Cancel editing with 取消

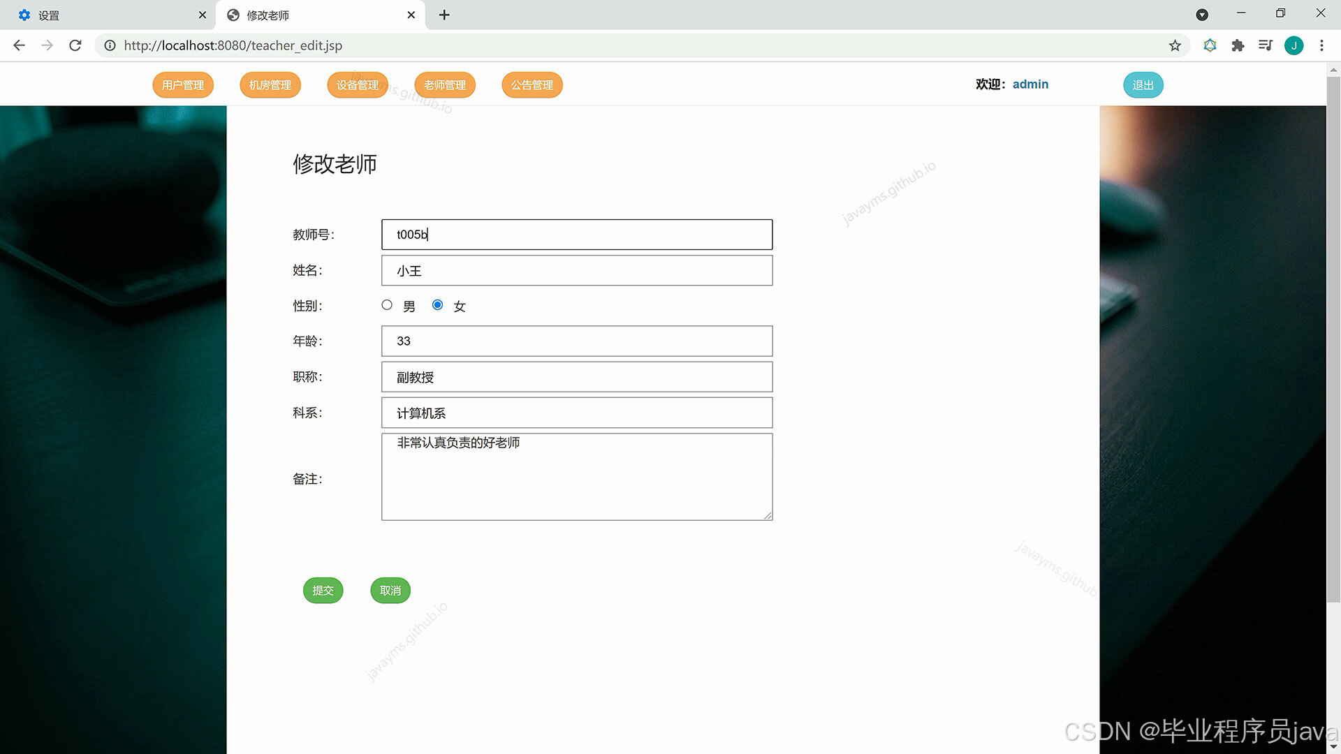(x=390, y=591)
